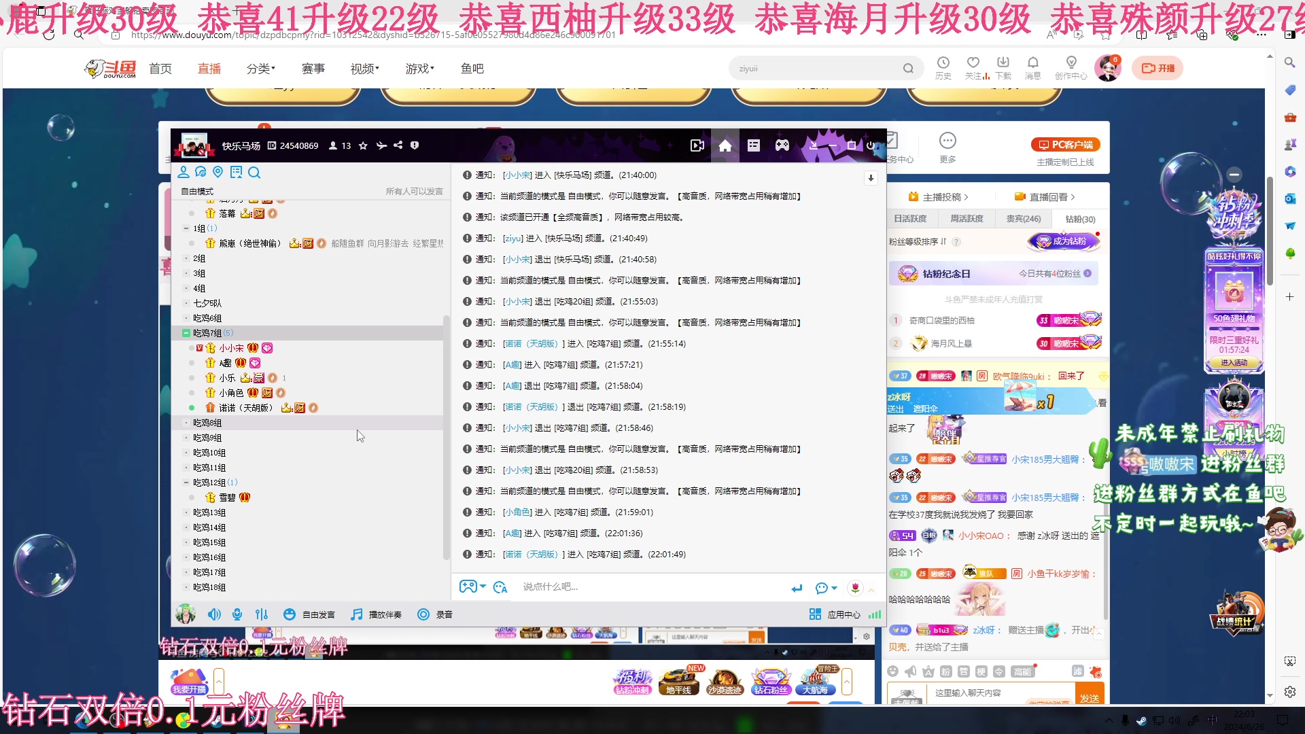The width and height of the screenshot is (1305, 734).
Task: Click the orange 开播 button
Action: coord(1158,68)
